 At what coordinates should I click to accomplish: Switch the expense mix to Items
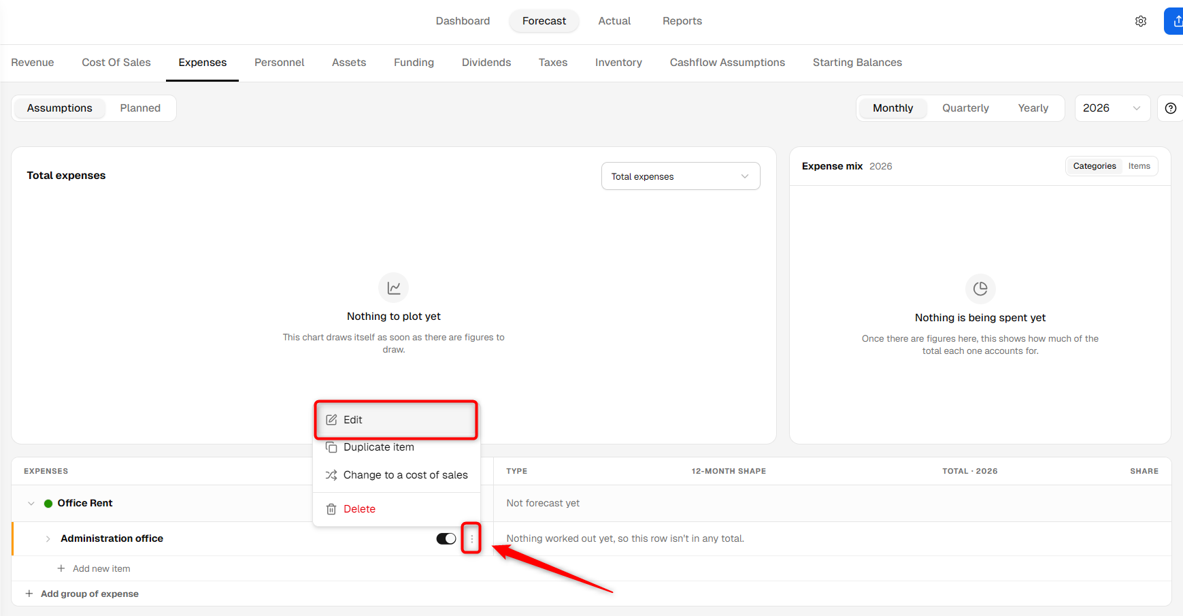(1139, 166)
